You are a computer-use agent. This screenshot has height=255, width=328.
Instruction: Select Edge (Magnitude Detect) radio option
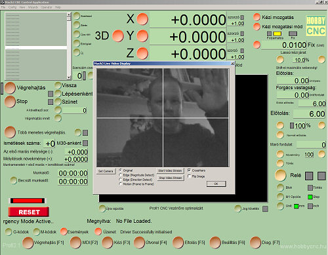(x=120, y=175)
